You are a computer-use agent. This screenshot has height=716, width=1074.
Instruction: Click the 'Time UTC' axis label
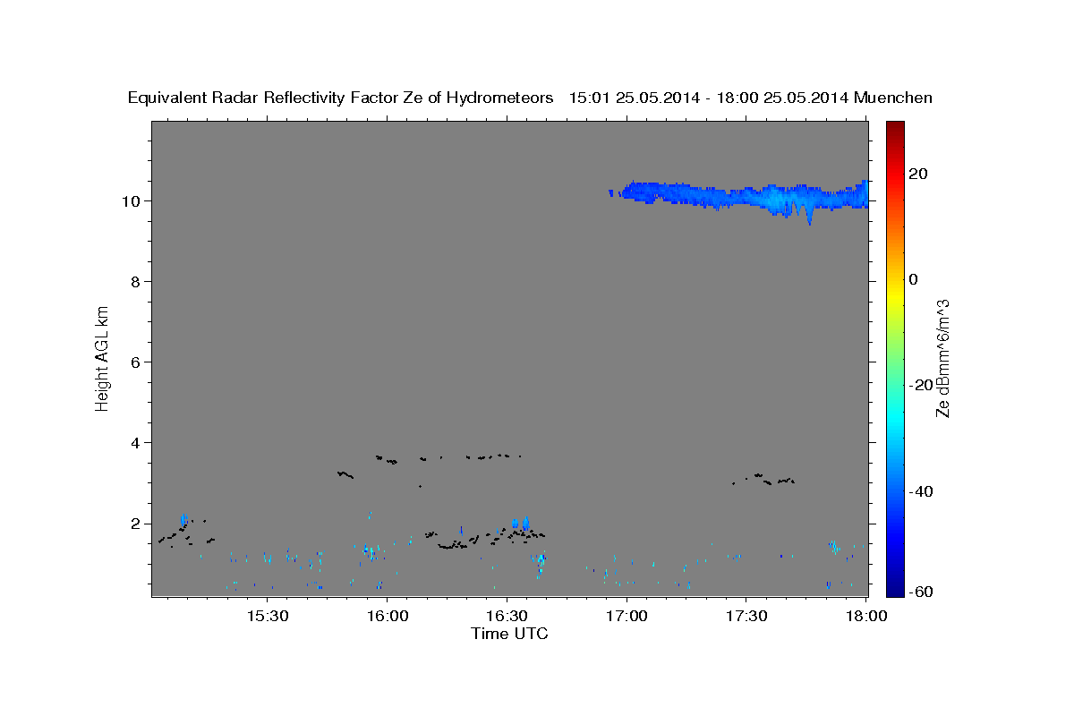click(x=509, y=634)
